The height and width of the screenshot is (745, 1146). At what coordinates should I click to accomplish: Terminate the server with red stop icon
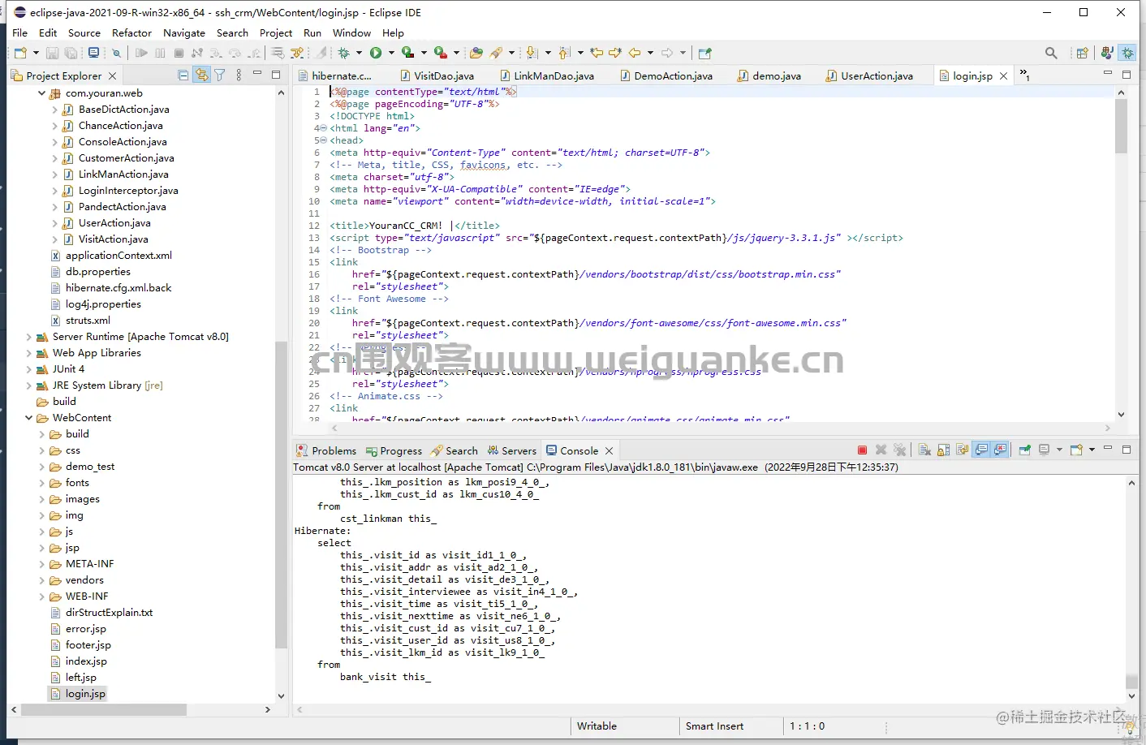tap(862, 450)
